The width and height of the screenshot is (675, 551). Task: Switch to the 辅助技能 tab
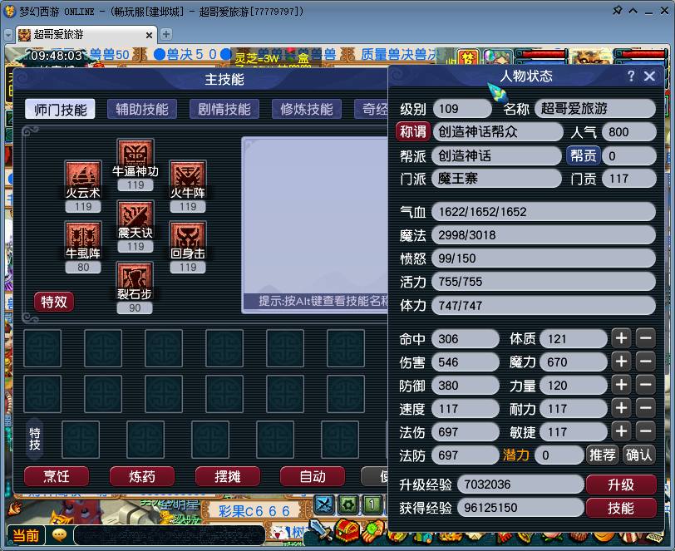click(x=145, y=109)
